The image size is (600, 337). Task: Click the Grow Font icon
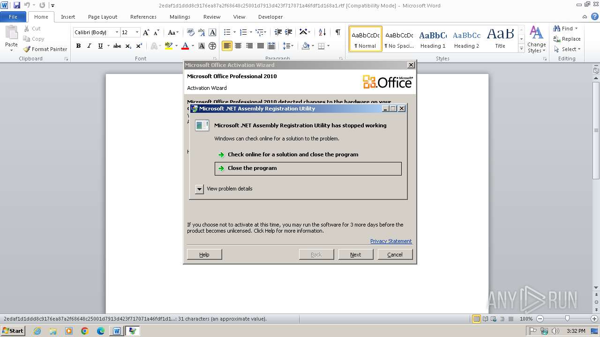pyautogui.click(x=146, y=32)
